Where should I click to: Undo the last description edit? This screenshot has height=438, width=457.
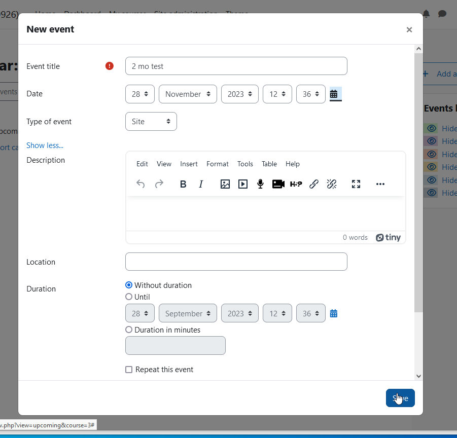140,184
